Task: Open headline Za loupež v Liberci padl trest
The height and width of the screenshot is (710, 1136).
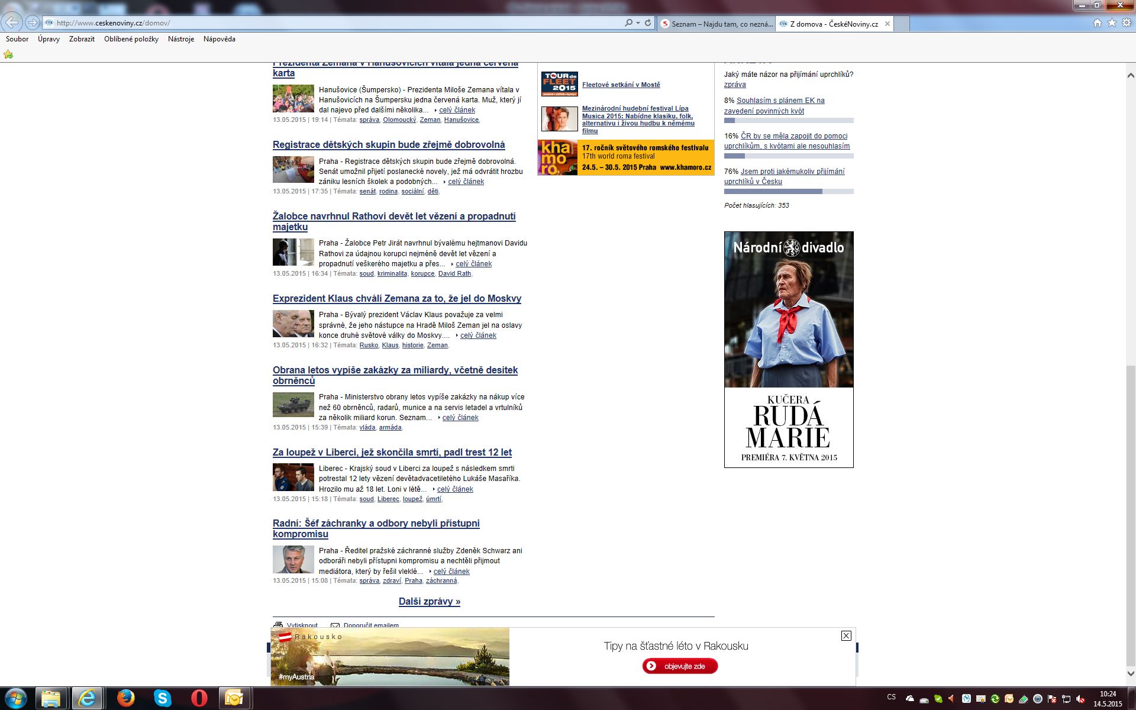Action: [x=392, y=452]
